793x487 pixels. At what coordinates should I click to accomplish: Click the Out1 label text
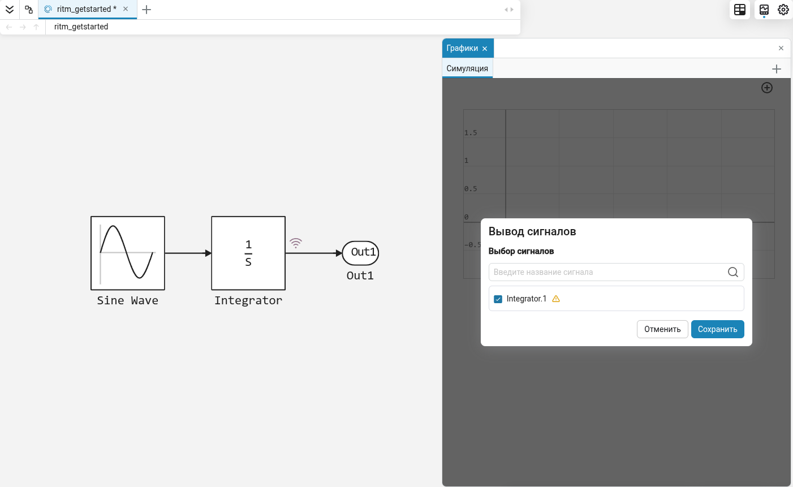(x=360, y=275)
